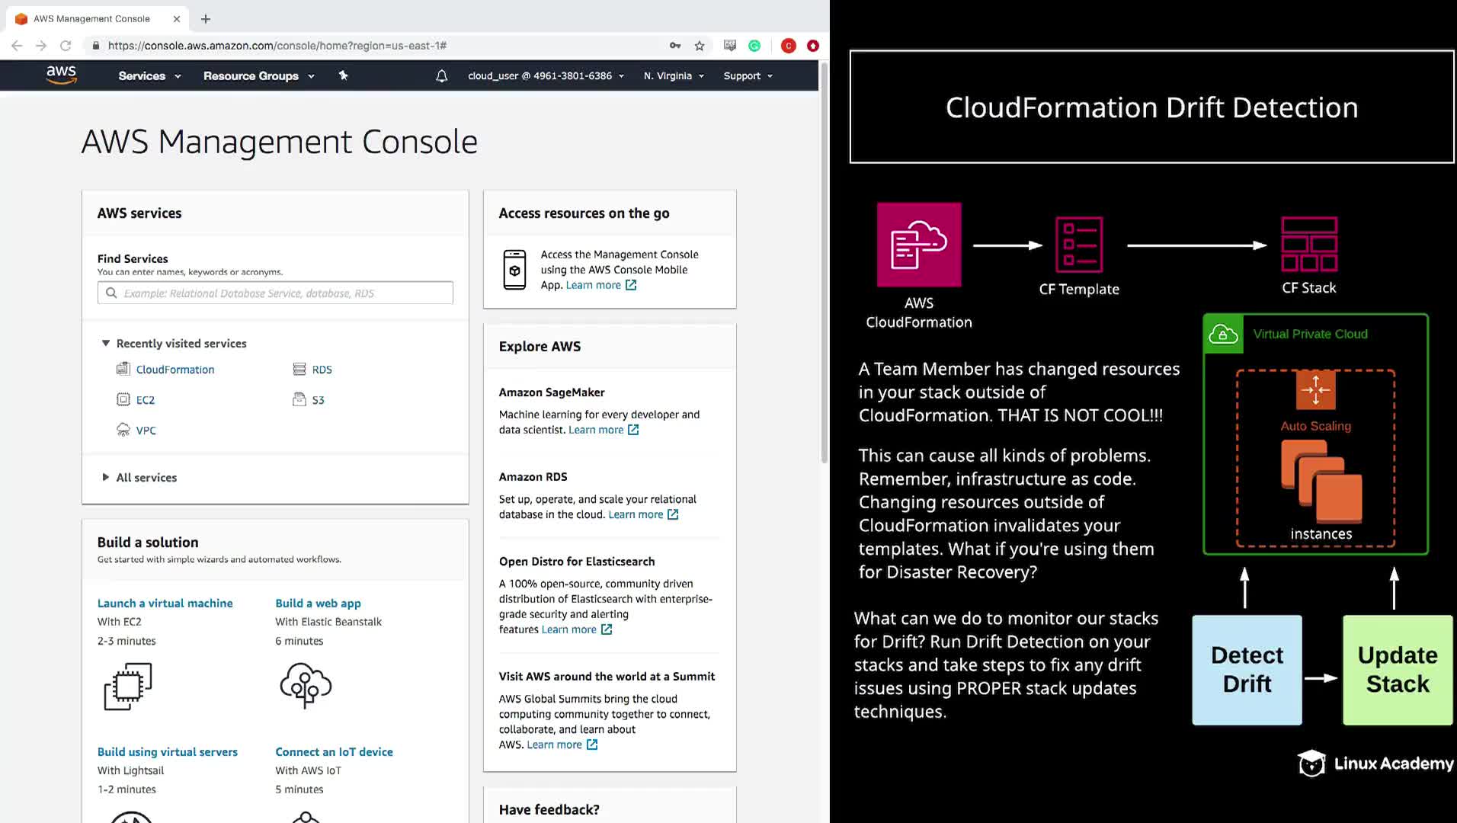1457x823 pixels.
Task: Open the CloudFormation service link
Action: 175,370
